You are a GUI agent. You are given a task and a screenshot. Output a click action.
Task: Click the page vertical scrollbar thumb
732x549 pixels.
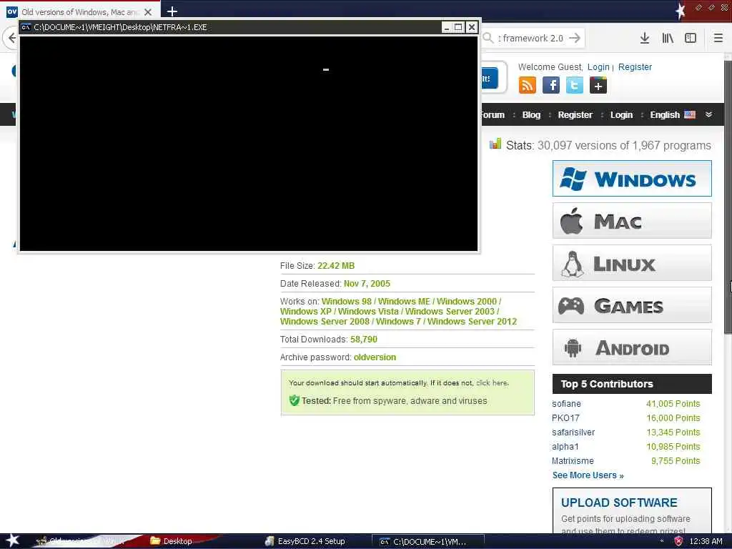click(x=727, y=196)
